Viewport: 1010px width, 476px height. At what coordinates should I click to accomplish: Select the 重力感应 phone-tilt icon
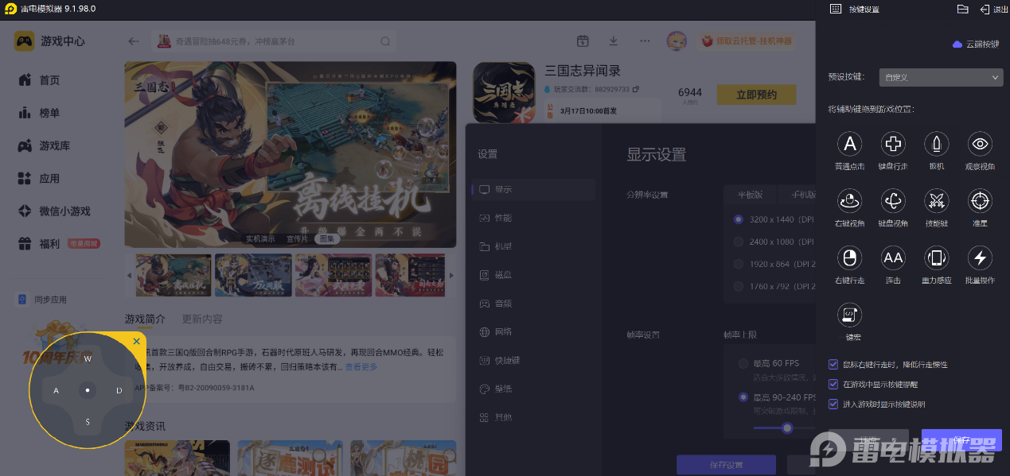(937, 257)
